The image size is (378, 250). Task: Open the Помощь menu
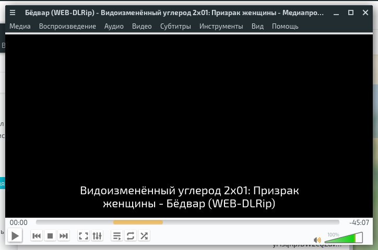click(x=285, y=26)
